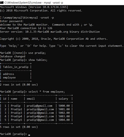Click the cmd.exe icon in title bar
124x137 pixels.
(x=2, y=3)
